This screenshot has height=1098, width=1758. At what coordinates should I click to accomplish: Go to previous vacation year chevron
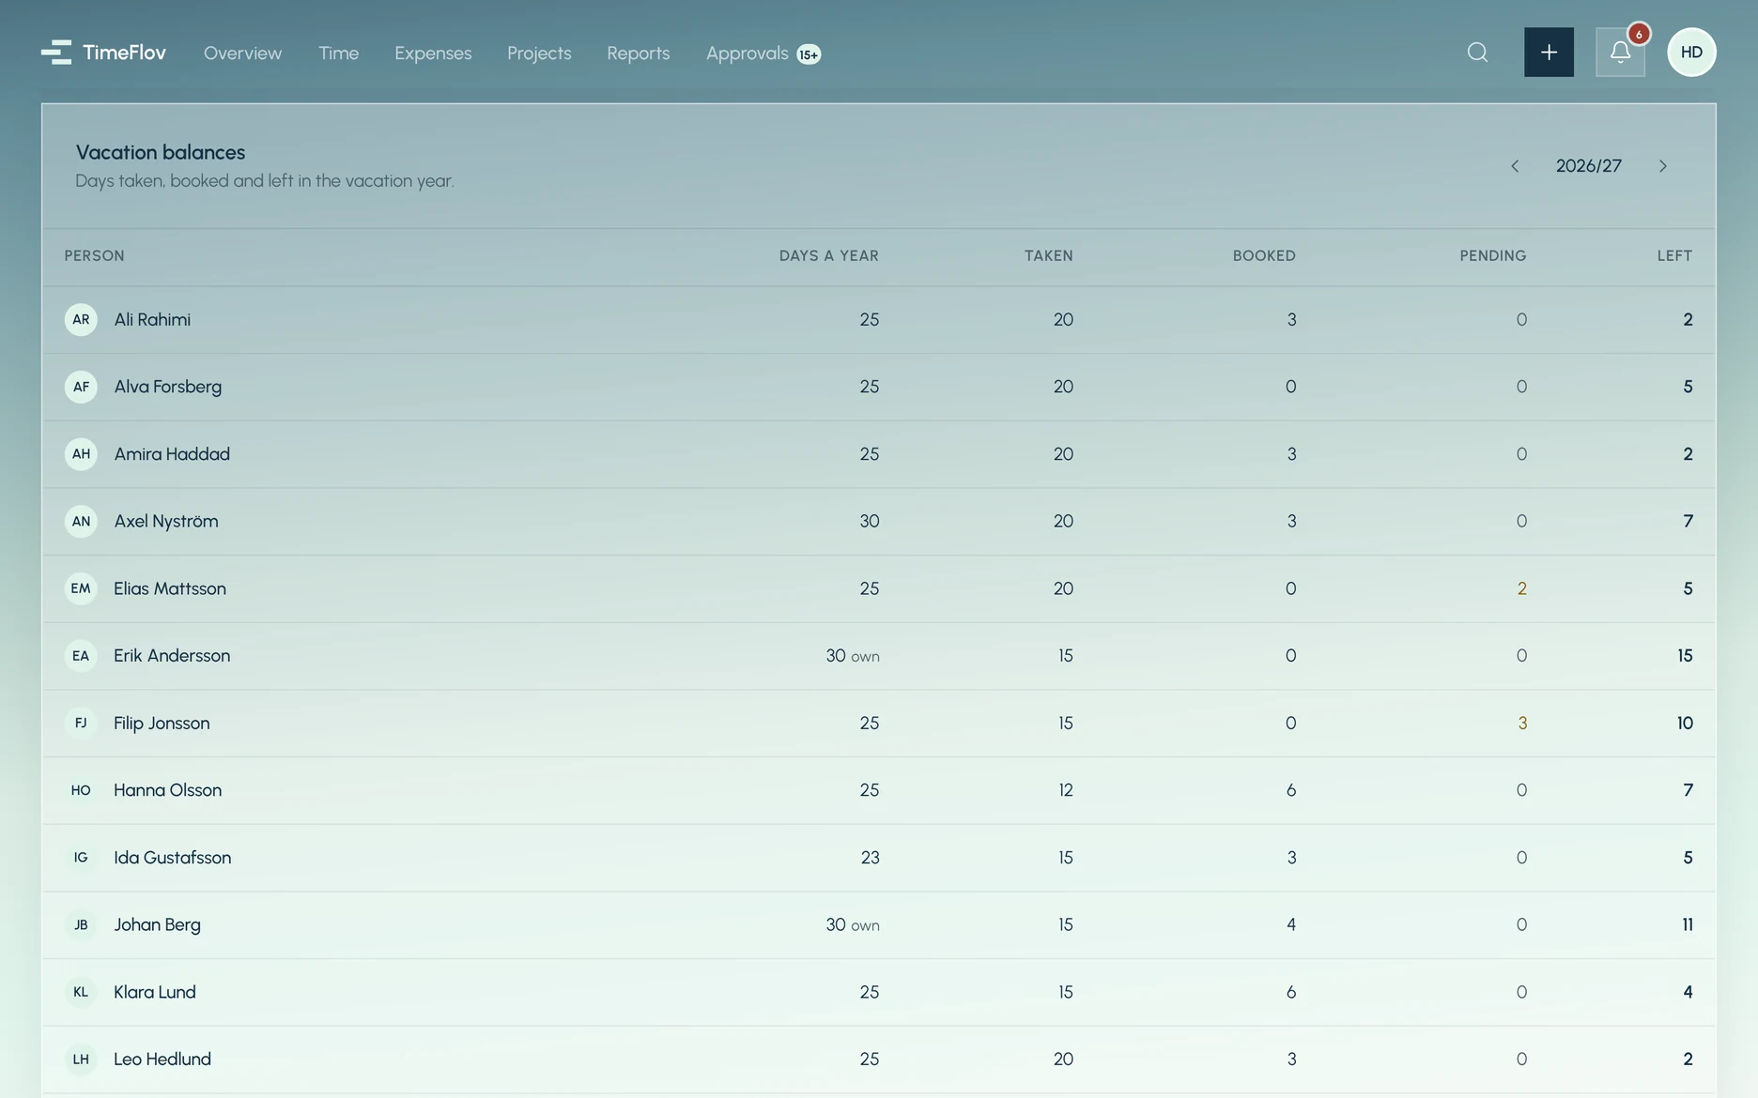click(x=1515, y=166)
